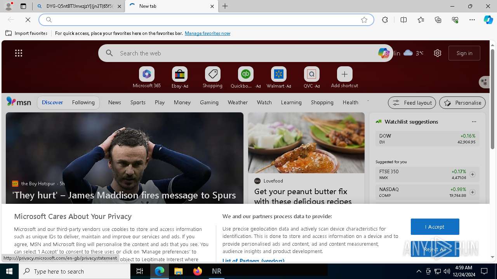Open the browser profile icon
The height and width of the screenshot is (279, 497).
point(9,6)
